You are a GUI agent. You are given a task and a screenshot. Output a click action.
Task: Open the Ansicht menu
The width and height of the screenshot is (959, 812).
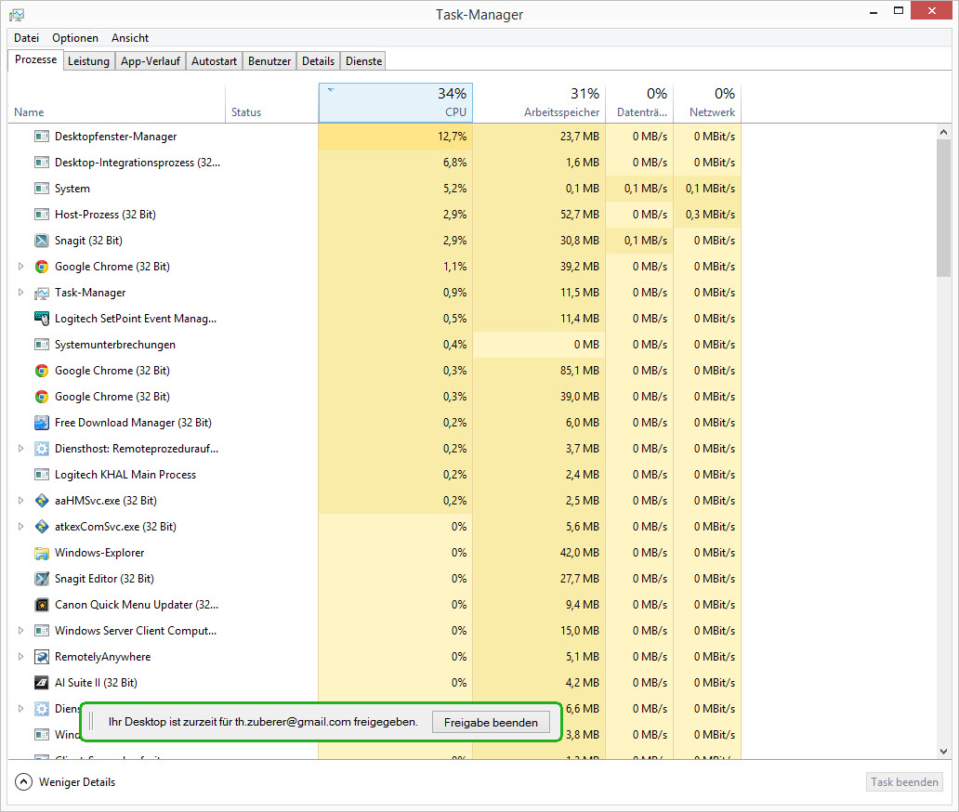click(x=130, y=38)
